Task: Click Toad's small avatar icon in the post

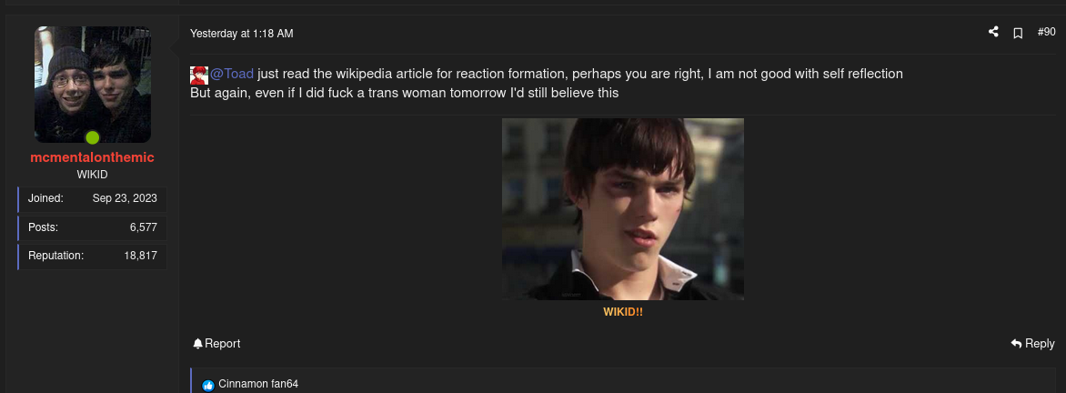Action: 198,75
